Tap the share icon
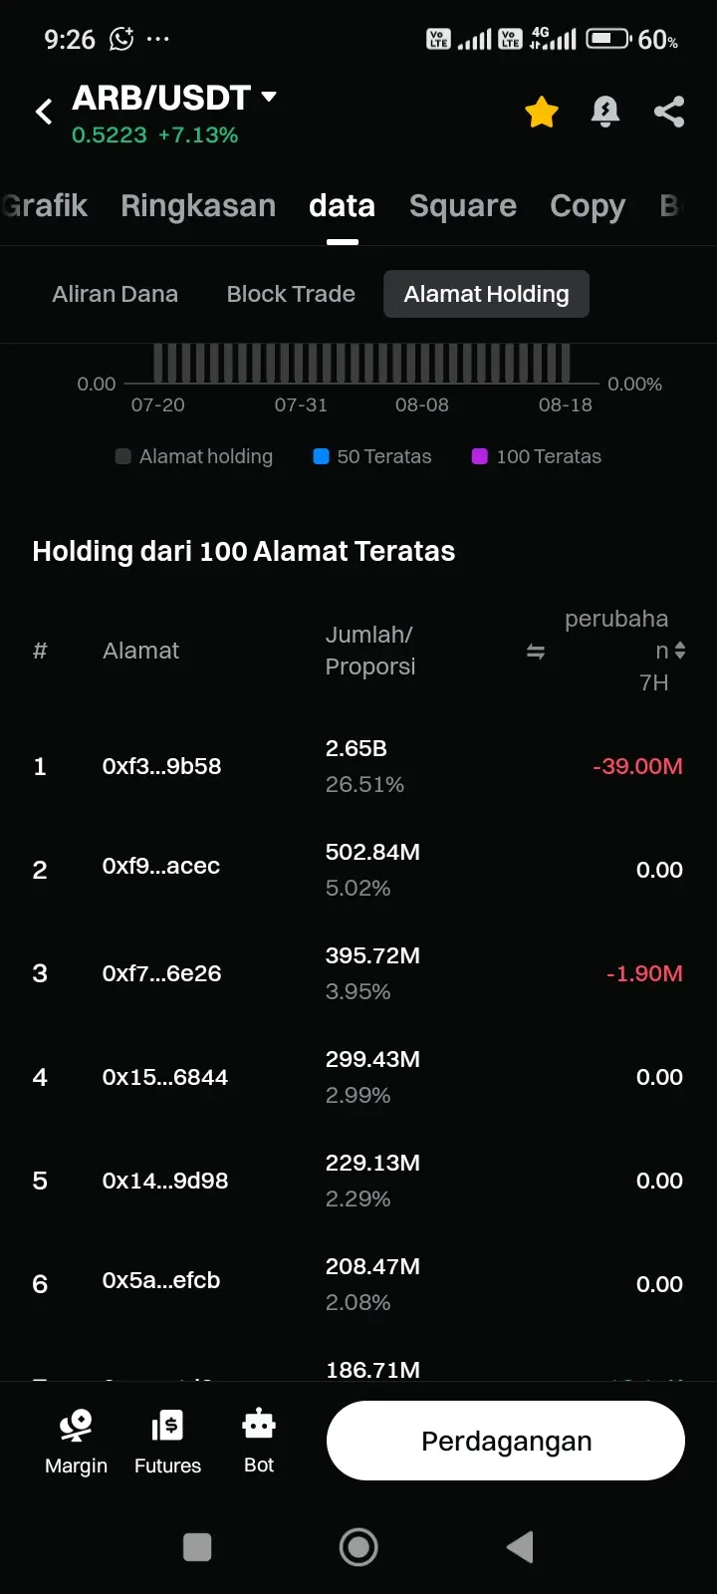 [669, 112]
